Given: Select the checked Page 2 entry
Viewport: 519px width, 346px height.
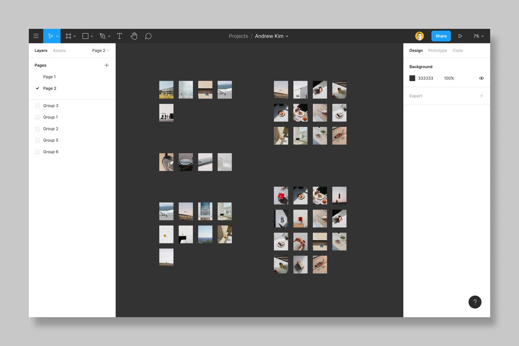Looking at the screenshot, I should pyautogui.click(x=50, y=88).
